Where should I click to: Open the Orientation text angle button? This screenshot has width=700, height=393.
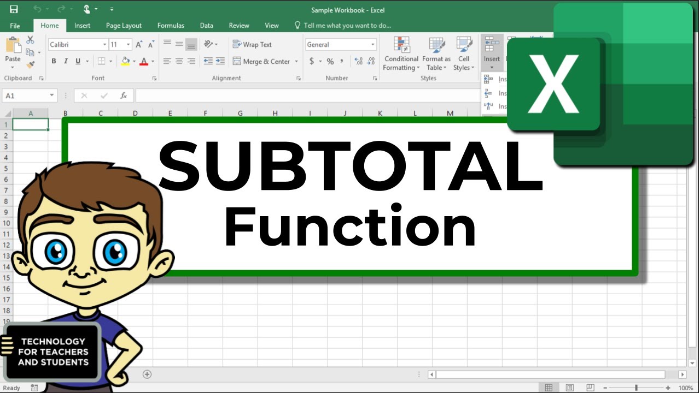211,44
